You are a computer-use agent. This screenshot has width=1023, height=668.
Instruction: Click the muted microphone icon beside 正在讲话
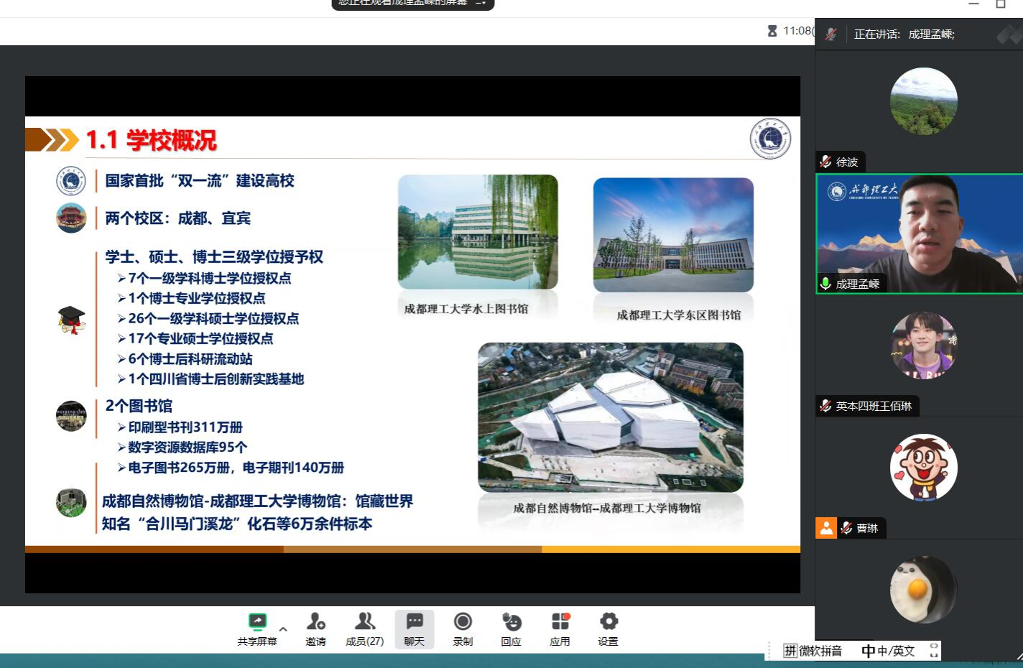pyautogui.click(x=831, y=34)
